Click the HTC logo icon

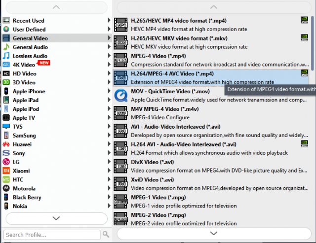click(6, 179)
